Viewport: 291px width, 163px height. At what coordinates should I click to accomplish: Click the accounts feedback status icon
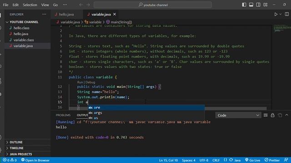286,160
